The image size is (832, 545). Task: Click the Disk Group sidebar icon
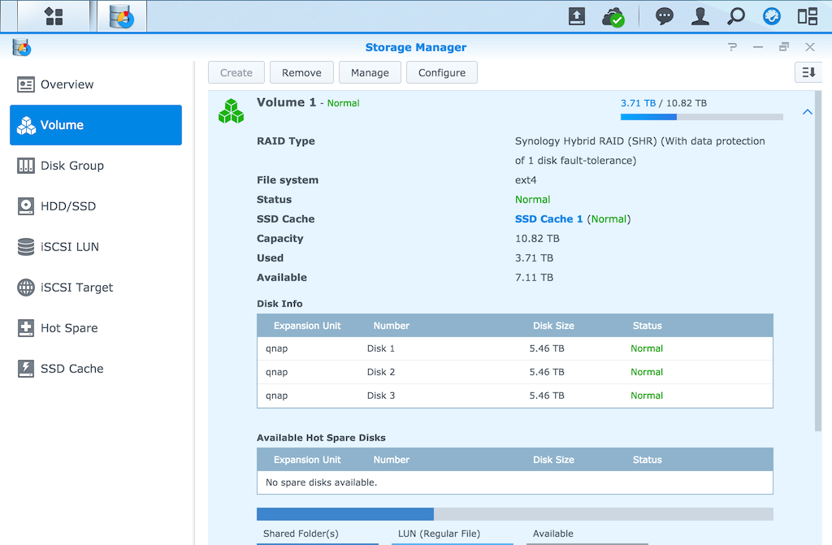click(25, 166)
